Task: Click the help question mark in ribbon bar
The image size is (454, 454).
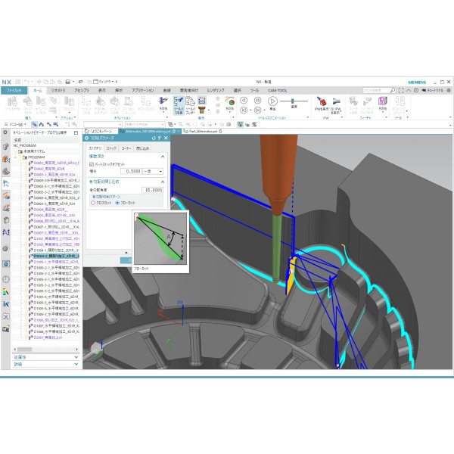Action: point(415,90)
